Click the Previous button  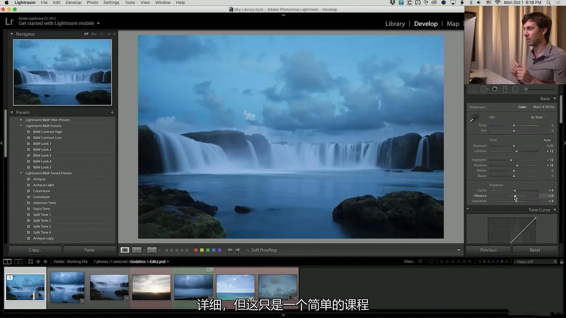coord(488,250)
